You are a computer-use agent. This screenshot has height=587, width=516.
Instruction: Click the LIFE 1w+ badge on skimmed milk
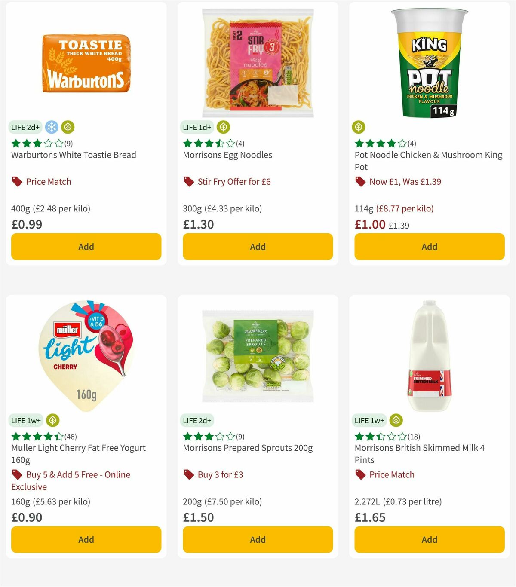(x=369, y=420)
